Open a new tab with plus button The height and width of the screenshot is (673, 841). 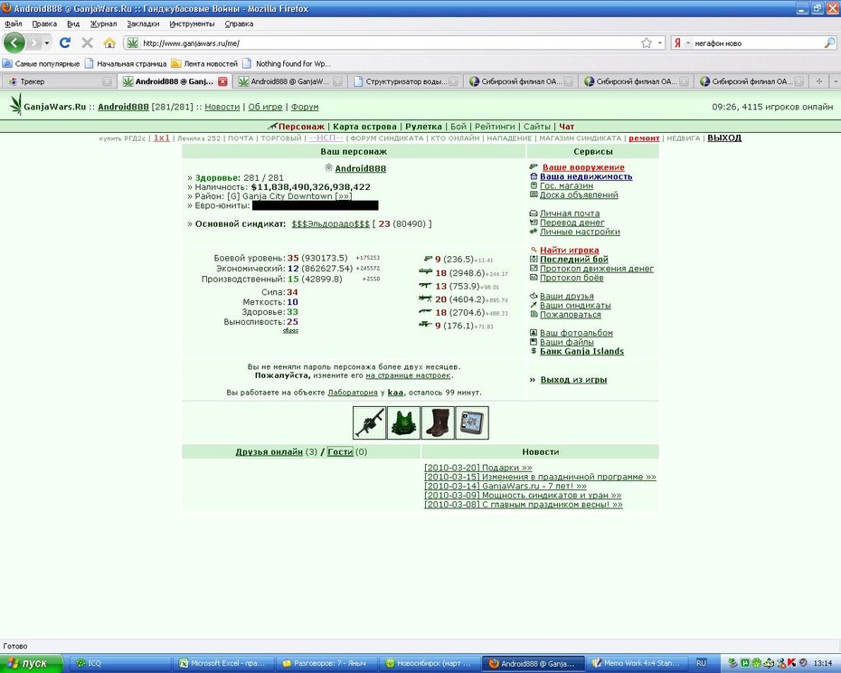[819, 81]
